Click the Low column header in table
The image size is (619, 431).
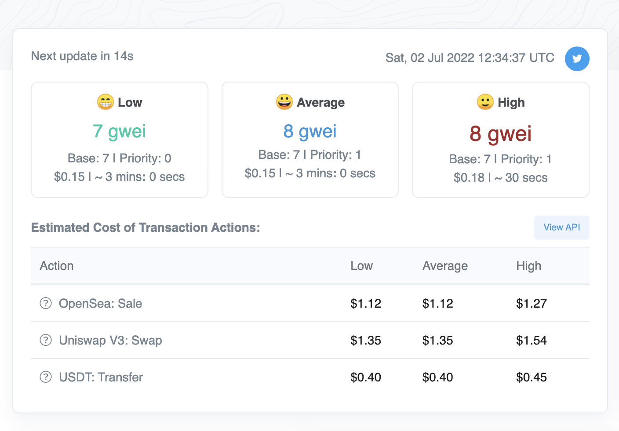(x=361, y=266)
